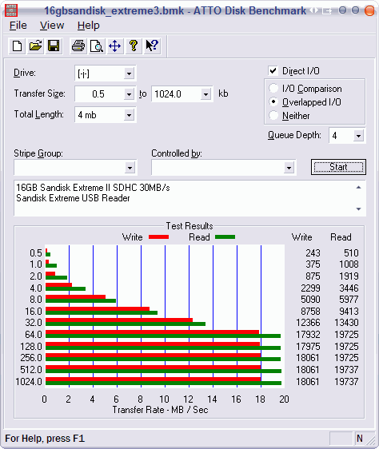
Task: Open the Controlled by dropdown
Action: point(289,168)
